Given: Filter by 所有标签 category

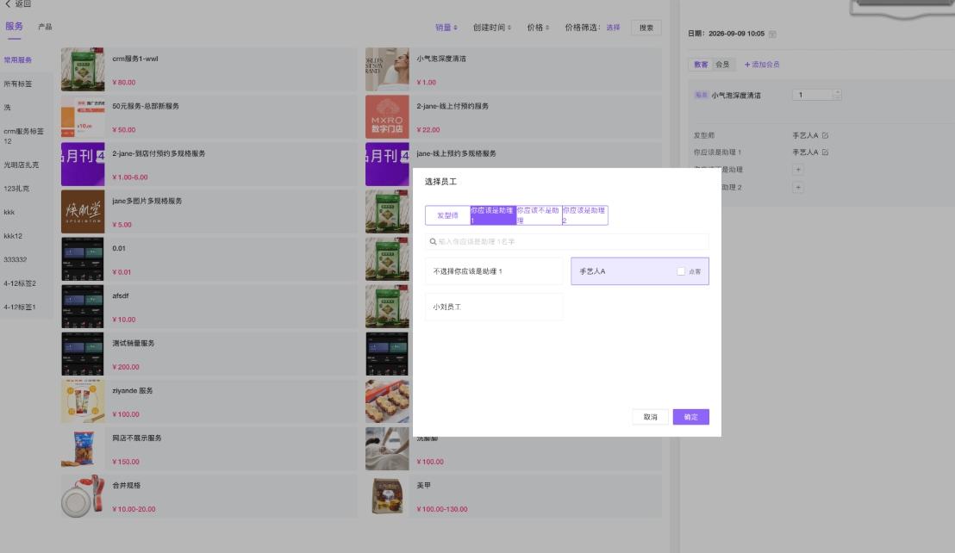Looking at the screenshot, I should pos(17,84).
